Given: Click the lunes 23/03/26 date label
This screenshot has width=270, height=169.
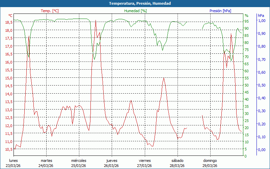Looking at the screenshot, I should click(x=13, y=163).
